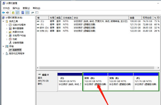Select 系统工具 in the tree
This screenshot has height=105, width=161.
(12, 21)
